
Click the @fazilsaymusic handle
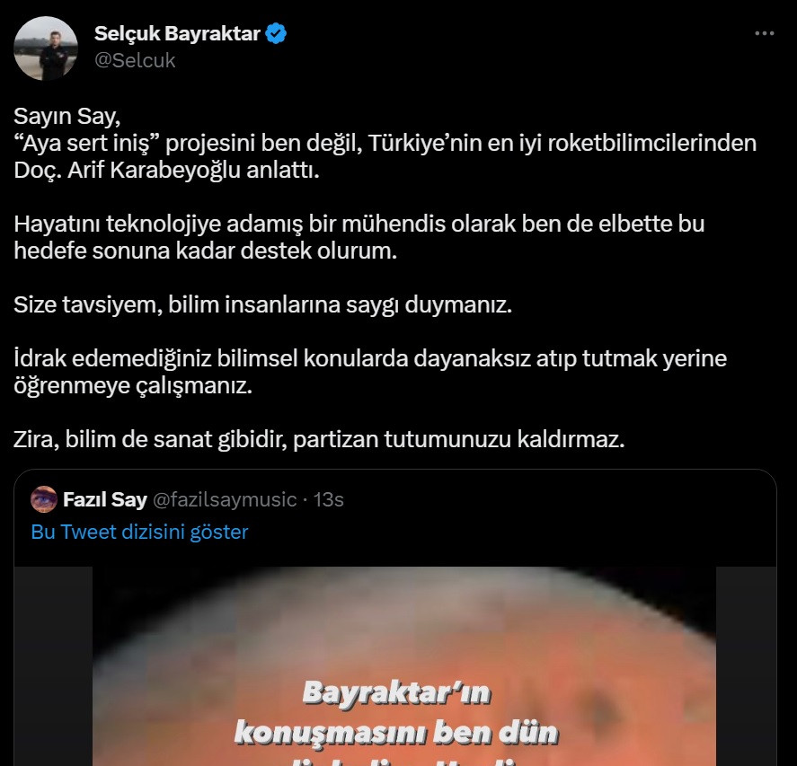click(x=225, y=500)
